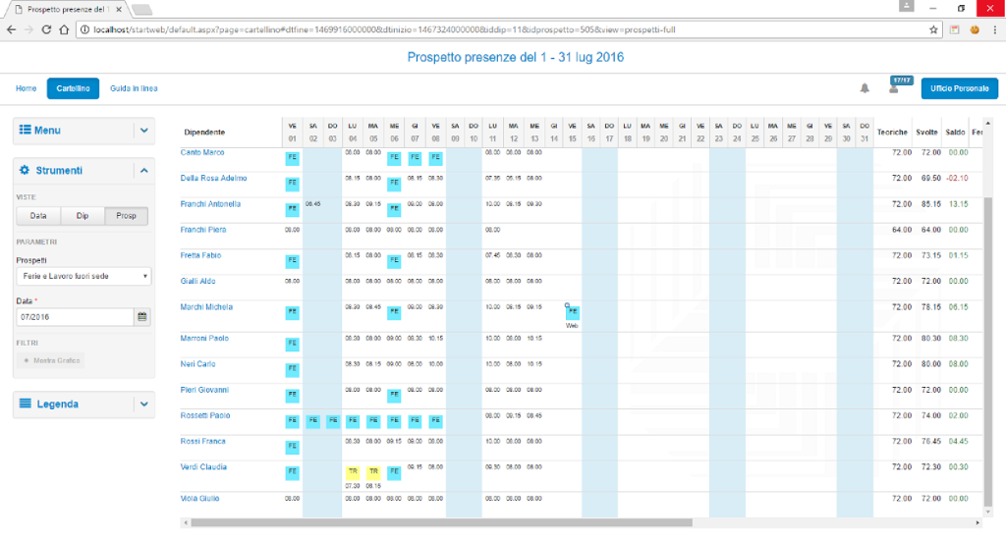Click the users icon with 17/17 badge
The image size is (1006, 540).
[894, 88]
